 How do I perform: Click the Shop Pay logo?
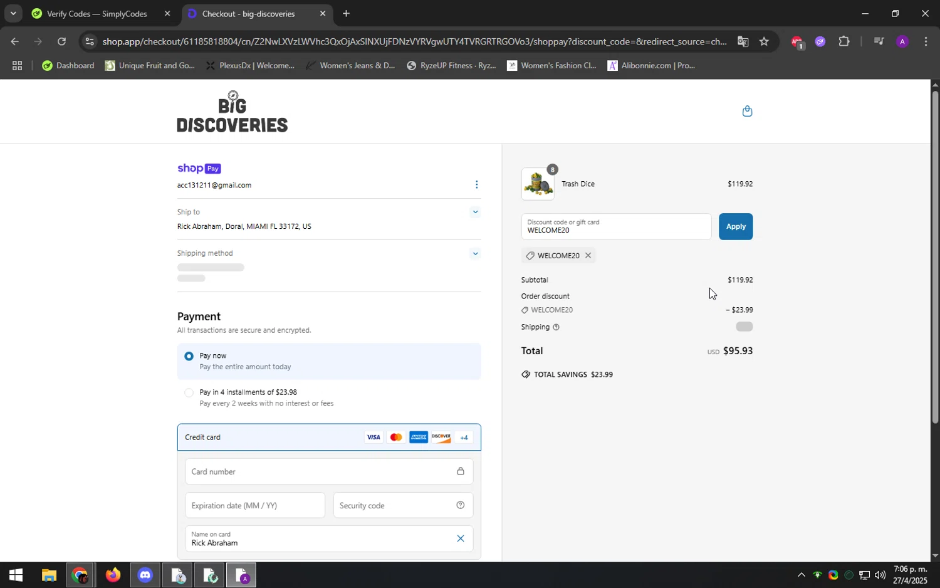(x=199, y=169)
